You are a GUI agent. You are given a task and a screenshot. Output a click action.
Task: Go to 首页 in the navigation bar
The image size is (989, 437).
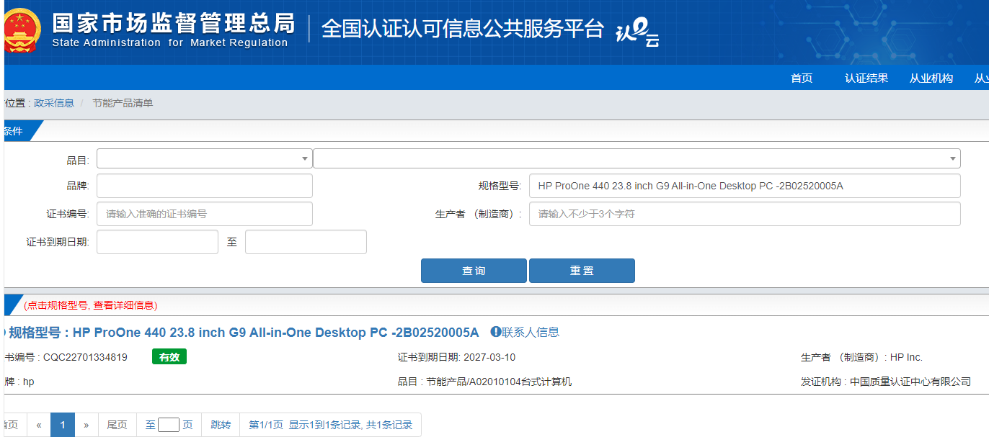(x=802, y=78)
